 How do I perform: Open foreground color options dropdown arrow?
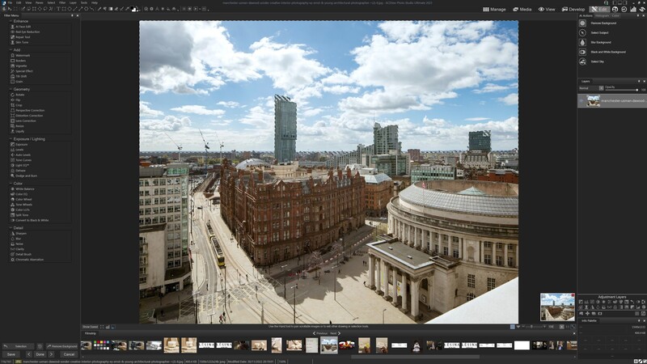pos(138,10)
